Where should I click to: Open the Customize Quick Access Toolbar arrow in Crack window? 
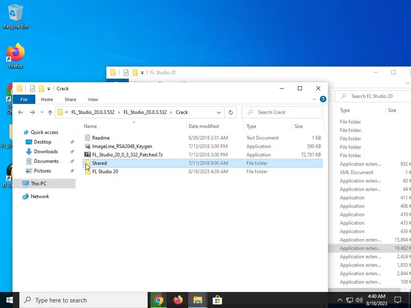coord(49,89)
